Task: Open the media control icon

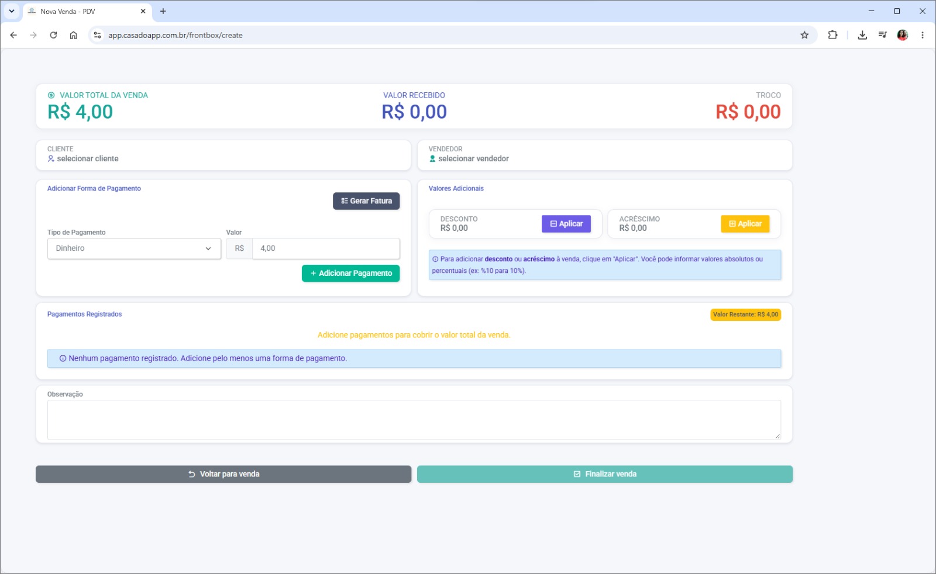Action: (882, 35)
